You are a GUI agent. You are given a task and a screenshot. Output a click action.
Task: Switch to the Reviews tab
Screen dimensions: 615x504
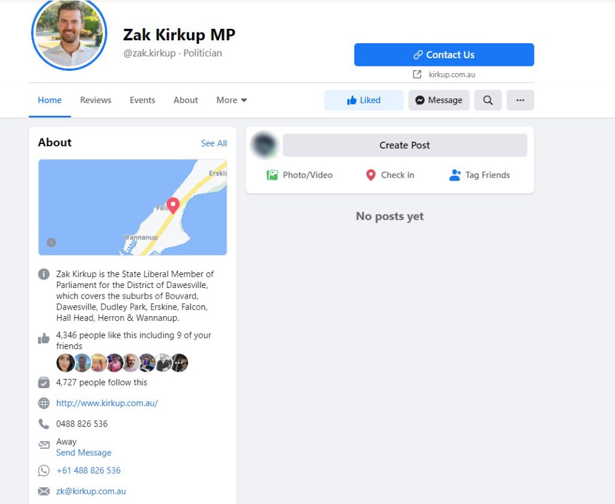tap(95, 100)
